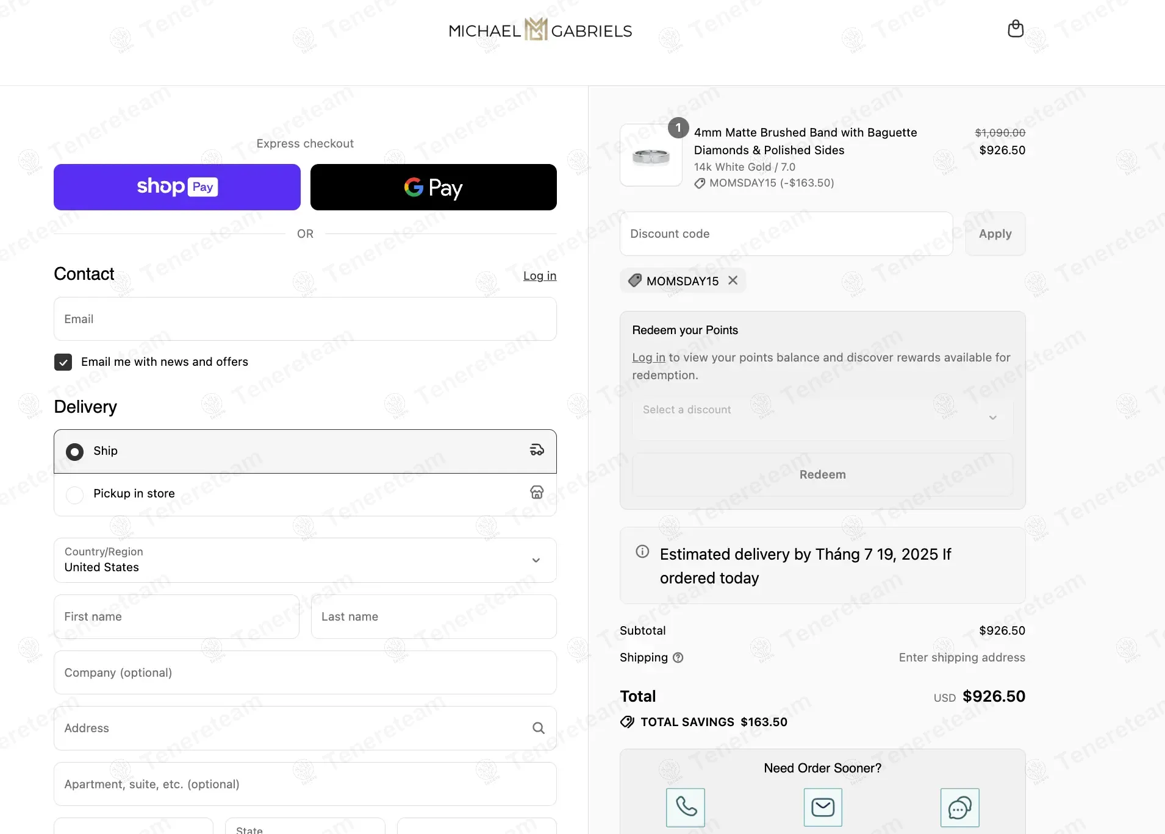Expand the Select a discount dropdown

[x=823, y=418]
